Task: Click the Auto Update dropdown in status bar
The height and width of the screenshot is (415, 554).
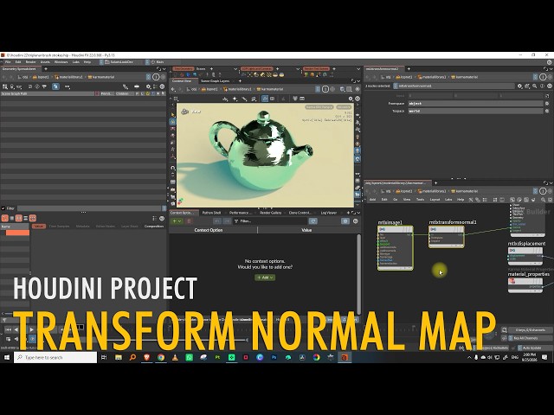Action: [535, 348]
